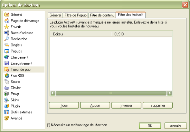Click the Page de démarrage house icon

(x=7, y=21)
